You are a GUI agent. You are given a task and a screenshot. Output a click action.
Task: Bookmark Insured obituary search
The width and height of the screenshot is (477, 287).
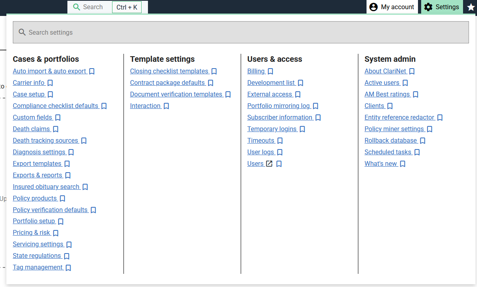click(x=85, y=187)
